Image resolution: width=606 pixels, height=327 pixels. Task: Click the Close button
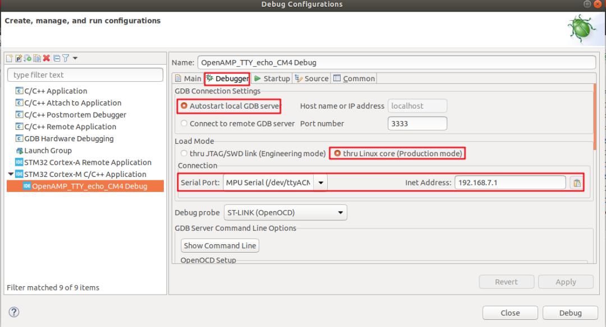(510, 313)
